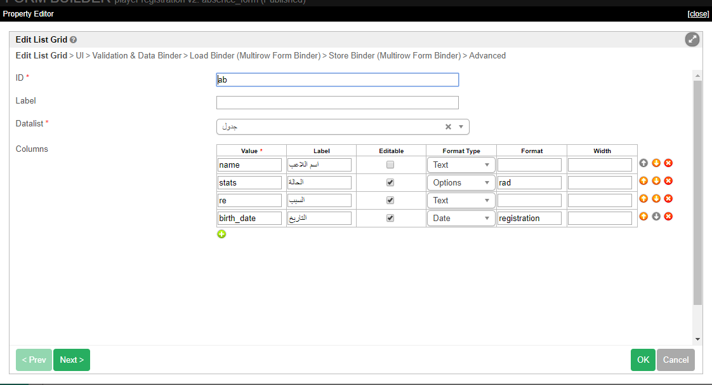This screenshot has width=712, height=385.
Task: Go to Validation & Data Binder section
Action: point(137,56)
